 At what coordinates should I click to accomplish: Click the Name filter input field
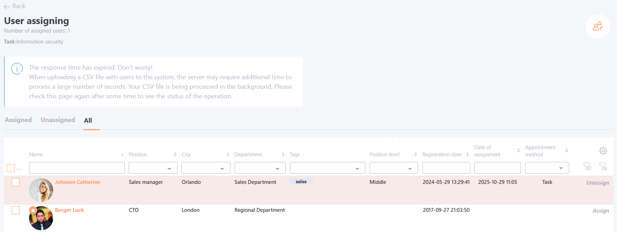77,168
